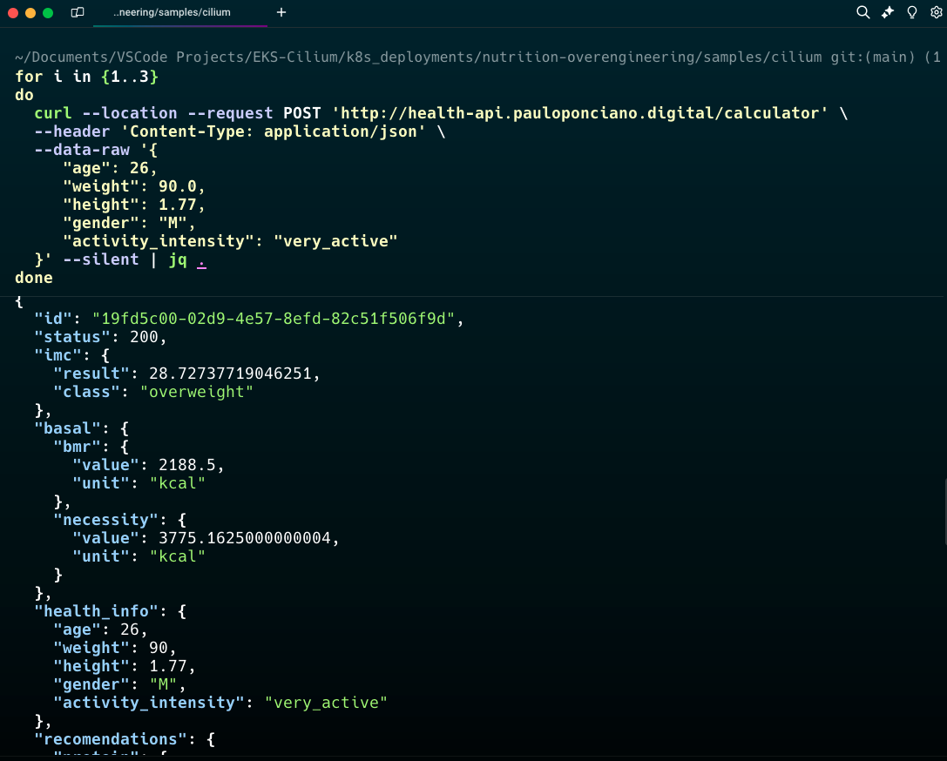Click "gender": "M" in health_info
947x761 pixels.
click(119, 684)
